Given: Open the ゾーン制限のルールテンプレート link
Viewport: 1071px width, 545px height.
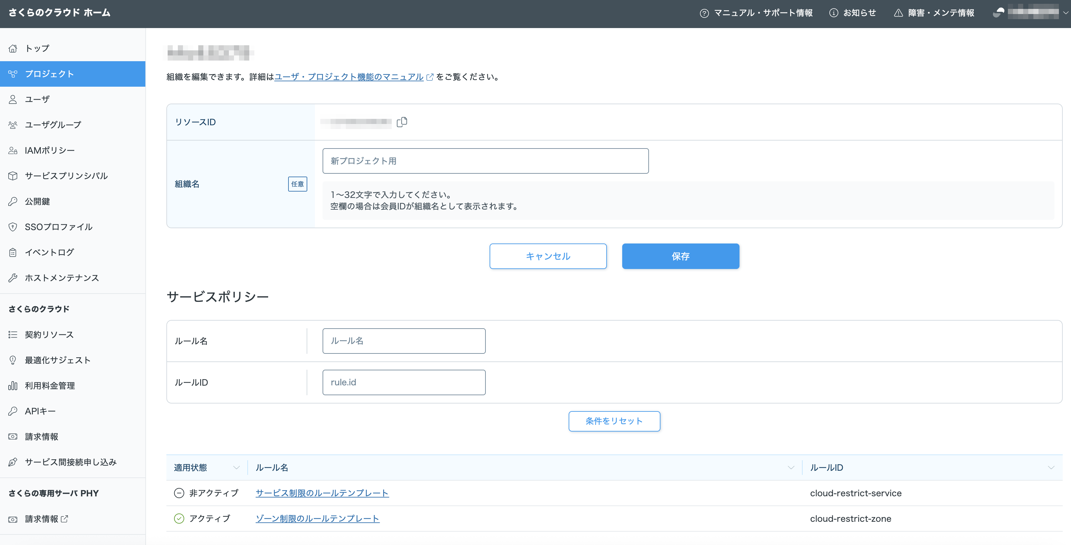Looking at the screenshot, I should 317,519.
